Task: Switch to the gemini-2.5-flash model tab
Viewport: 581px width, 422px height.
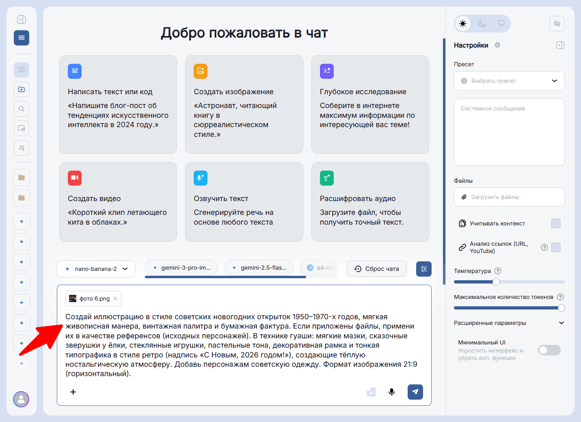Action: 259,267
